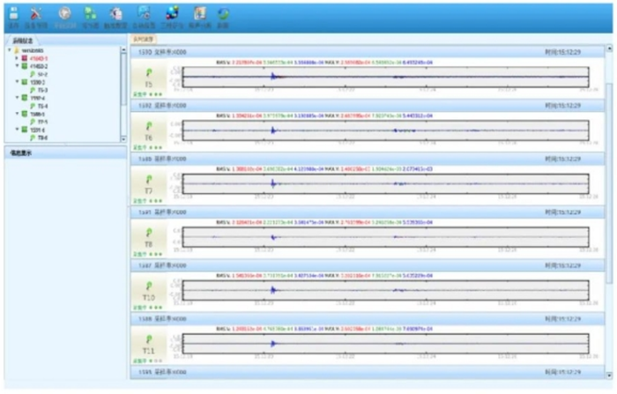Select the 1591-6 tree row
617x394 pixels.
click(x=33, y=130)
